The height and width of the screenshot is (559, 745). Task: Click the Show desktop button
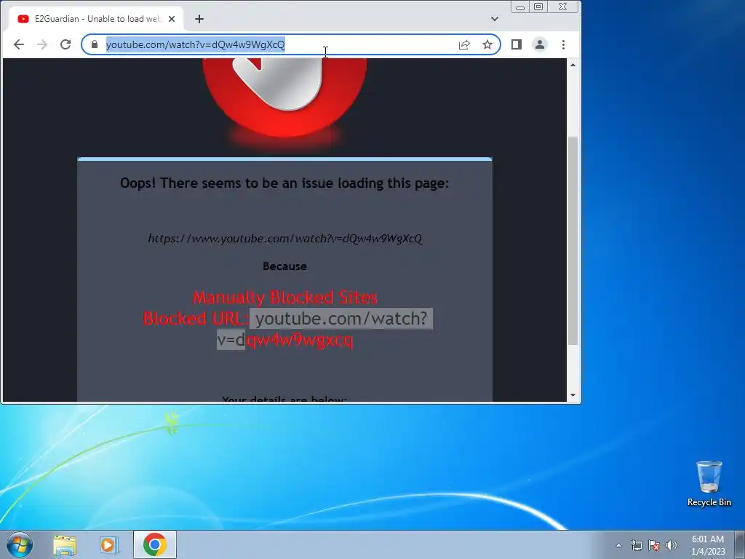[x=740, y=544]
